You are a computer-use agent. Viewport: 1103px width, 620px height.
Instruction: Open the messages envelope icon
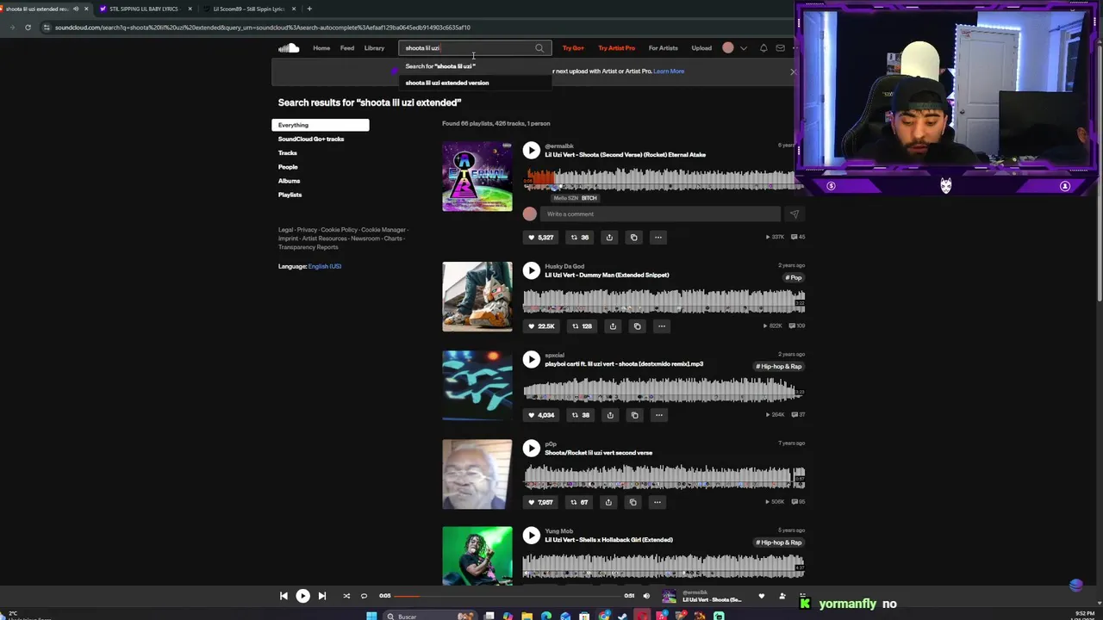coord(781,48)
